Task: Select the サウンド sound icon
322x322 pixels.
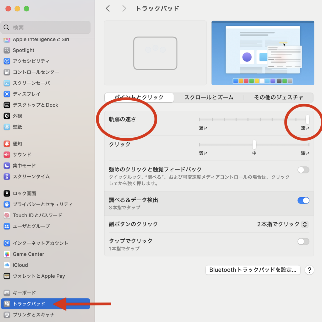Action: coord(7,155)
